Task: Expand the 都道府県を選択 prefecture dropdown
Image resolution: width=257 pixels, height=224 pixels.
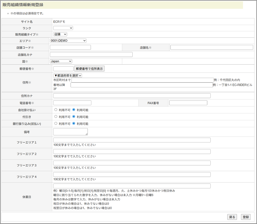Action: (x=68, y=76)
